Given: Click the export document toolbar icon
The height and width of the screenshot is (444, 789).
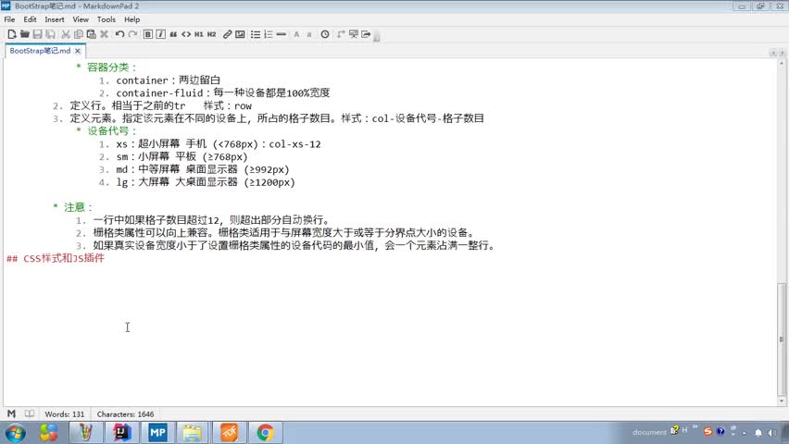Looking at the screenshot, I should [x=366, y=34].
